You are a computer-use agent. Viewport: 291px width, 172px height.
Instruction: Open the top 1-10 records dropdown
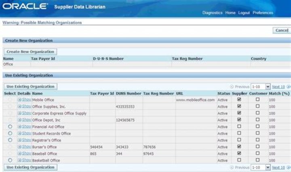tap(260, 87)
